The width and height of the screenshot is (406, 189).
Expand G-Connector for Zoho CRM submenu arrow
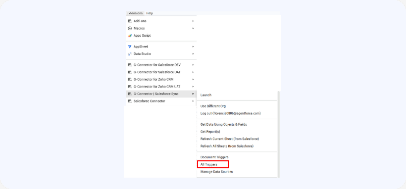[x=193, y=80]
